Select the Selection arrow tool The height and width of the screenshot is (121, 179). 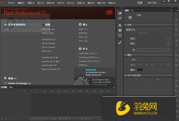[x=176, y=15]
